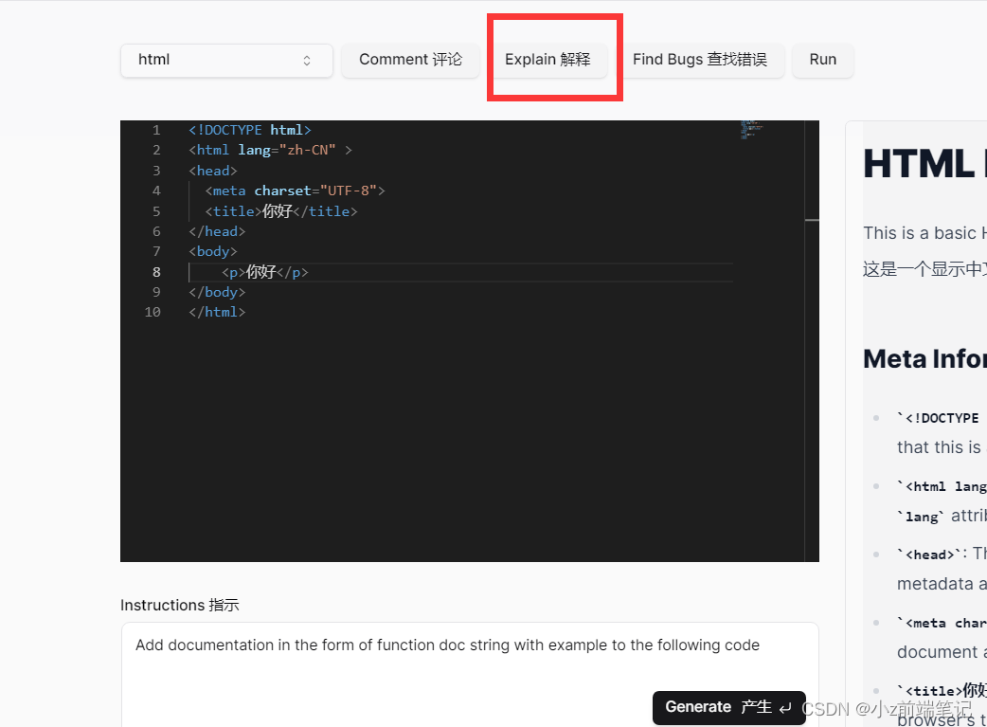Click the <!DOCTYPE html> code line

[250, 131]
